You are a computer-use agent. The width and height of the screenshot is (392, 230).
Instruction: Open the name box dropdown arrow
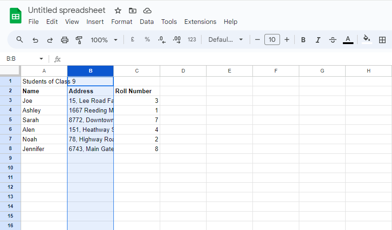point(41,59)
